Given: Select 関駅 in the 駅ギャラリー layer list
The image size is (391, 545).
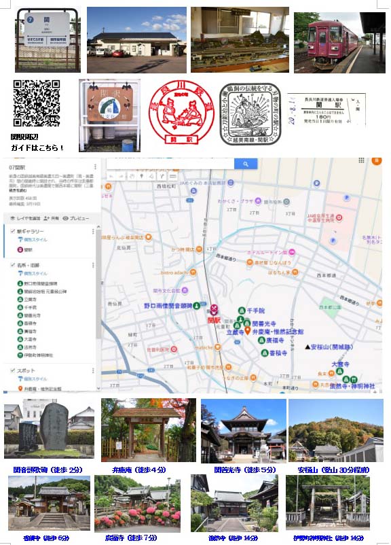Looking at the screenshot, I should [x=25, y=249].
